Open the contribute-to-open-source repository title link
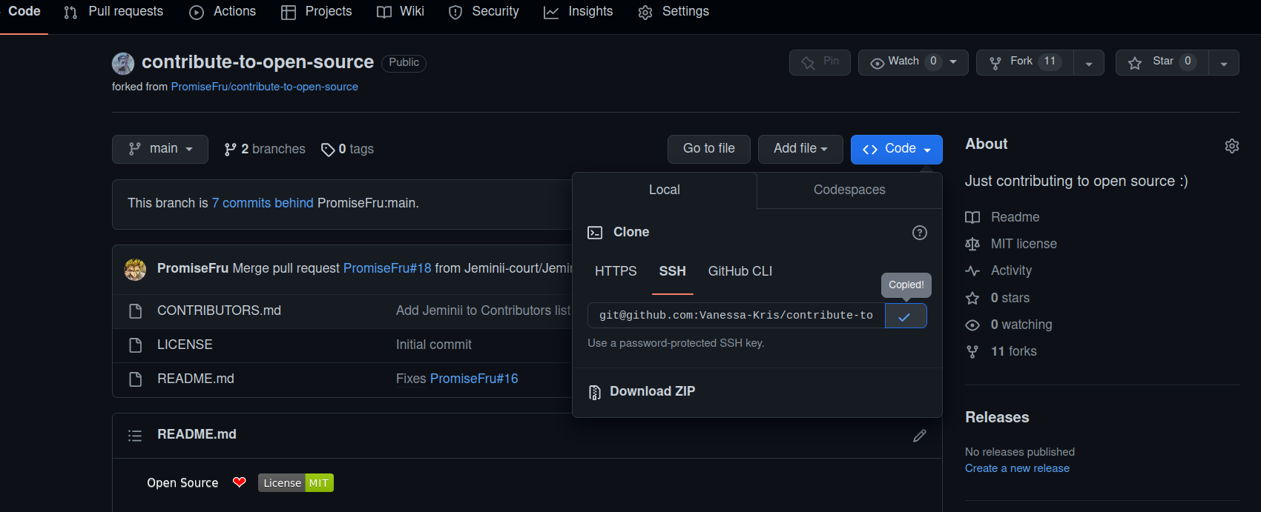Image resolution: width=1261 pixels, height=512 pixels. [257, 62]
